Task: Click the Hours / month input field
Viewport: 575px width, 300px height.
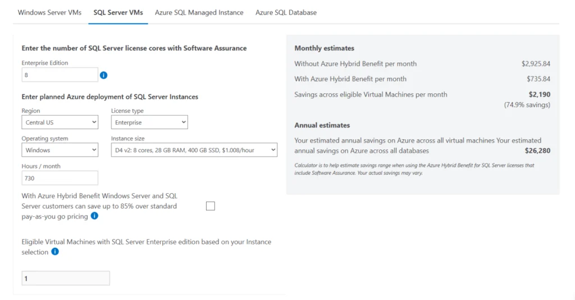Action: (60, 178)
